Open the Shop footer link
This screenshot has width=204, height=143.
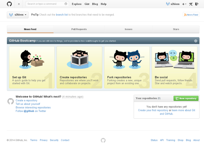tap(181, 140)
